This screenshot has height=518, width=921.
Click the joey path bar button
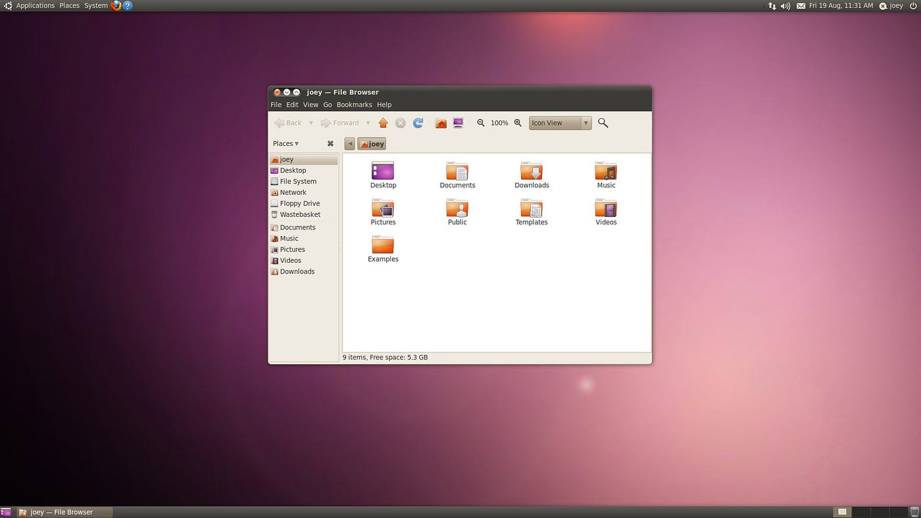(372, 144)
